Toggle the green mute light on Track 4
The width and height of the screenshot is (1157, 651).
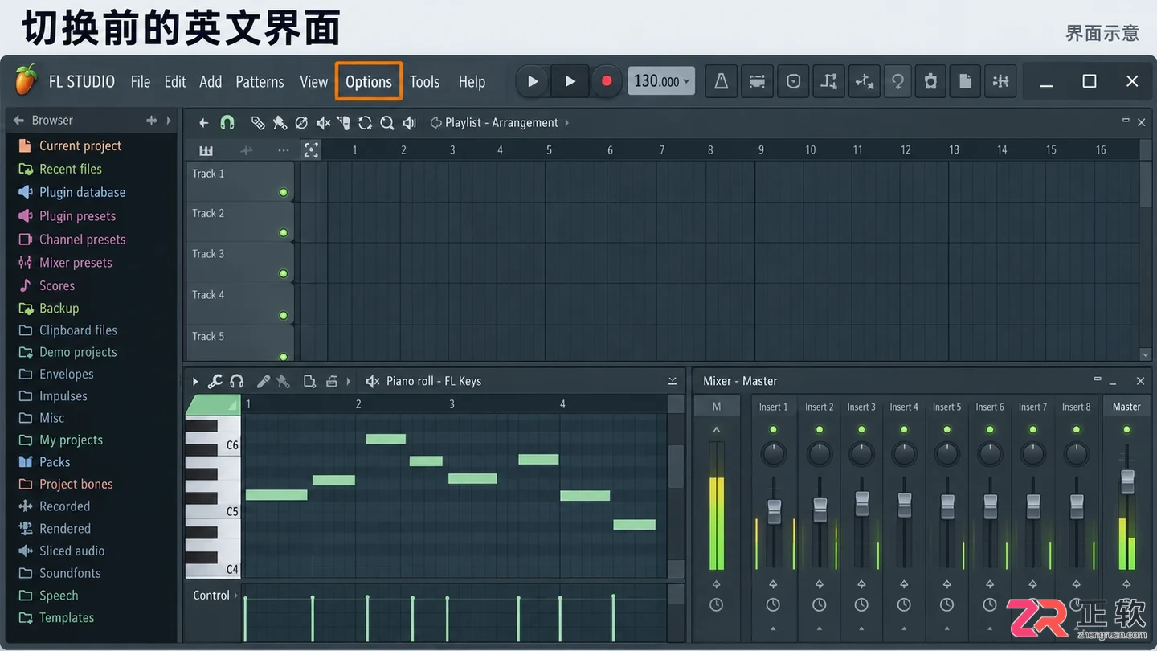283,315
